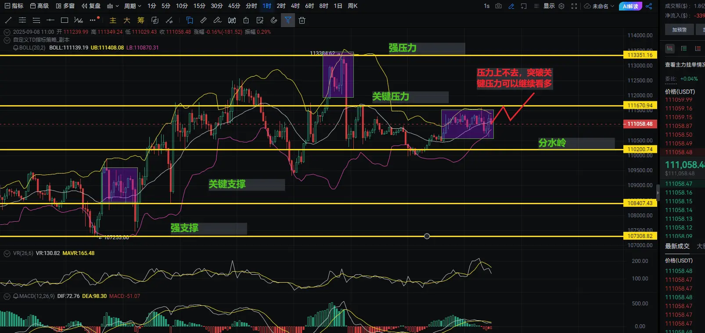This screenshot has height=333, width=705.
Task: Click the blue pencil drawing mode icon
Action: (511, 6)
